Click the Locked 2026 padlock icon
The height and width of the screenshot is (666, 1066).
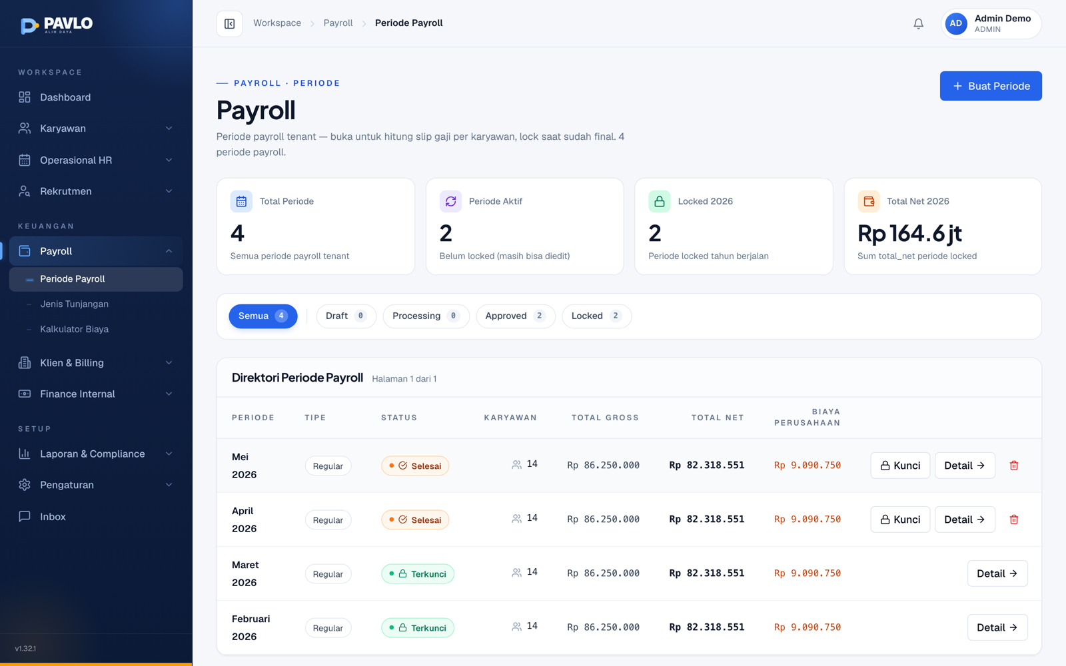pos(660,201)
